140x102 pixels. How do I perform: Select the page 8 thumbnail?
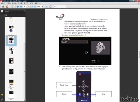11,62
